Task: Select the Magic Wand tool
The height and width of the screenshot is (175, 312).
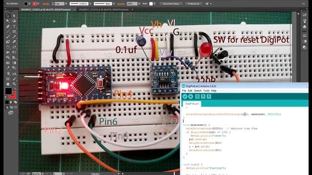Action: coord(8,21)
